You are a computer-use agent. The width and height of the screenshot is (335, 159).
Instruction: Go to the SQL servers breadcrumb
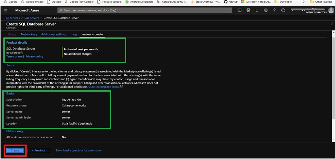[32, 18]
